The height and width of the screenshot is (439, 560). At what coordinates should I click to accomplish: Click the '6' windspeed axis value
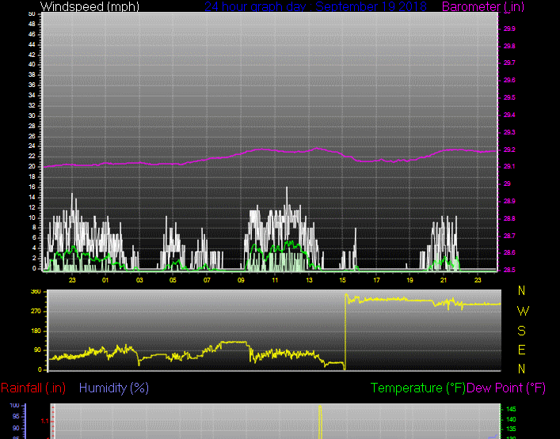pyautogui.click(x=34, y=238)
